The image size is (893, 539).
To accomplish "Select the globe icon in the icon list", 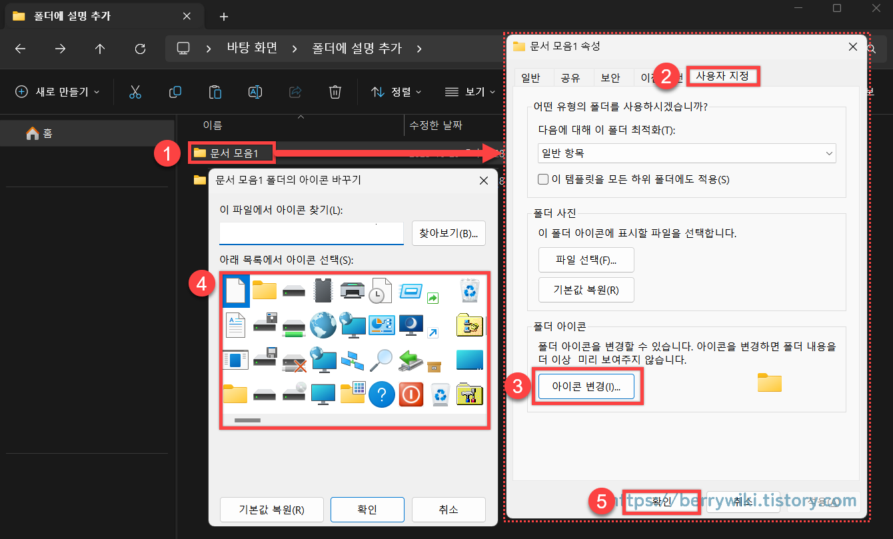I will tap(323, 325).
